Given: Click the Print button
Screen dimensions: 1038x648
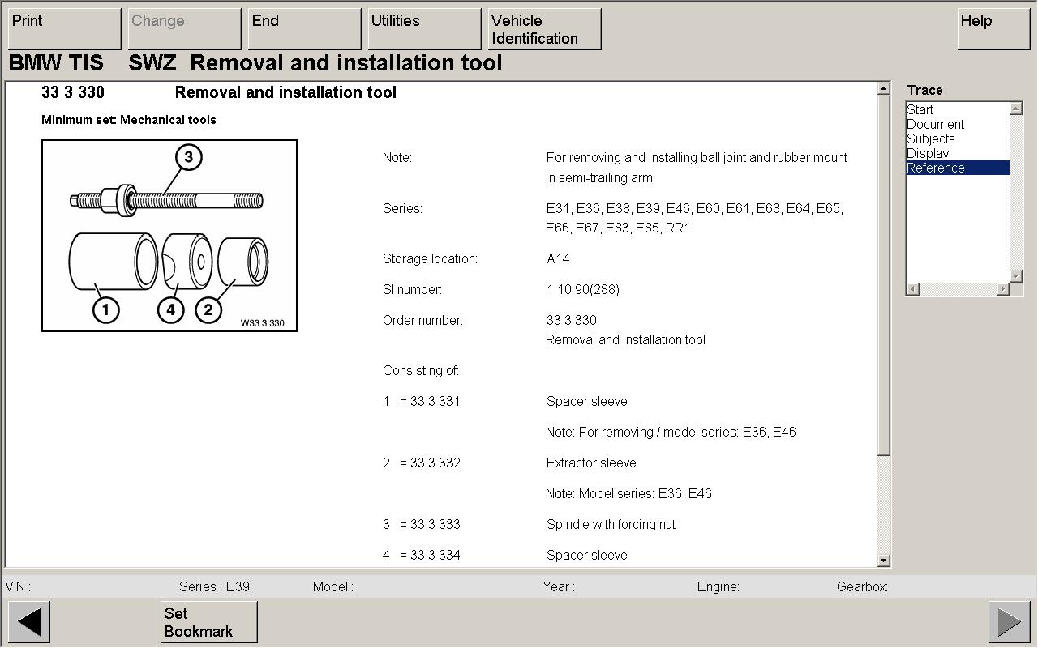Looking at the screenshot, I should (65, 29).
